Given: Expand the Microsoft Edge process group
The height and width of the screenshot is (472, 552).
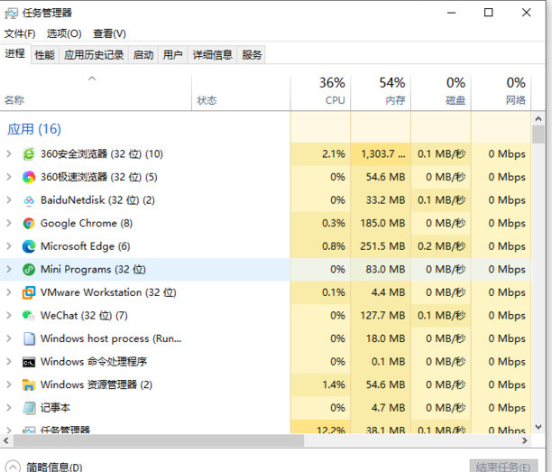Looking at the screenshot, I should (9, 246).
